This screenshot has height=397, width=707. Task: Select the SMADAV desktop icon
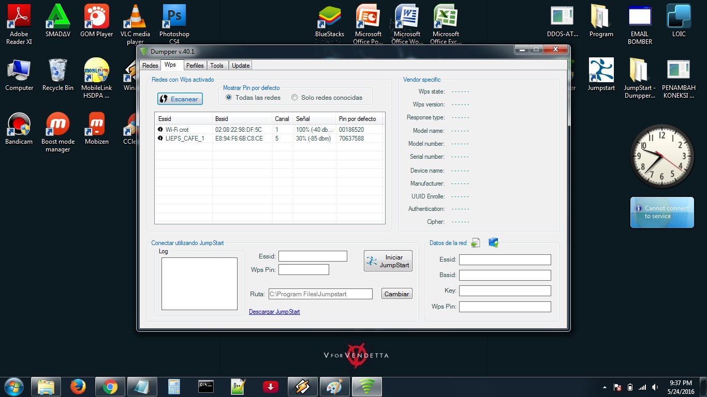tap(58, 21)
